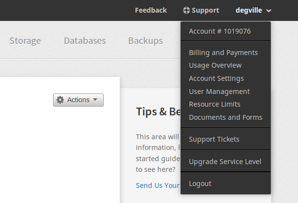Open the Actions dropdown arrow
This screenshot has width=298, height=203.
[95, 99]
